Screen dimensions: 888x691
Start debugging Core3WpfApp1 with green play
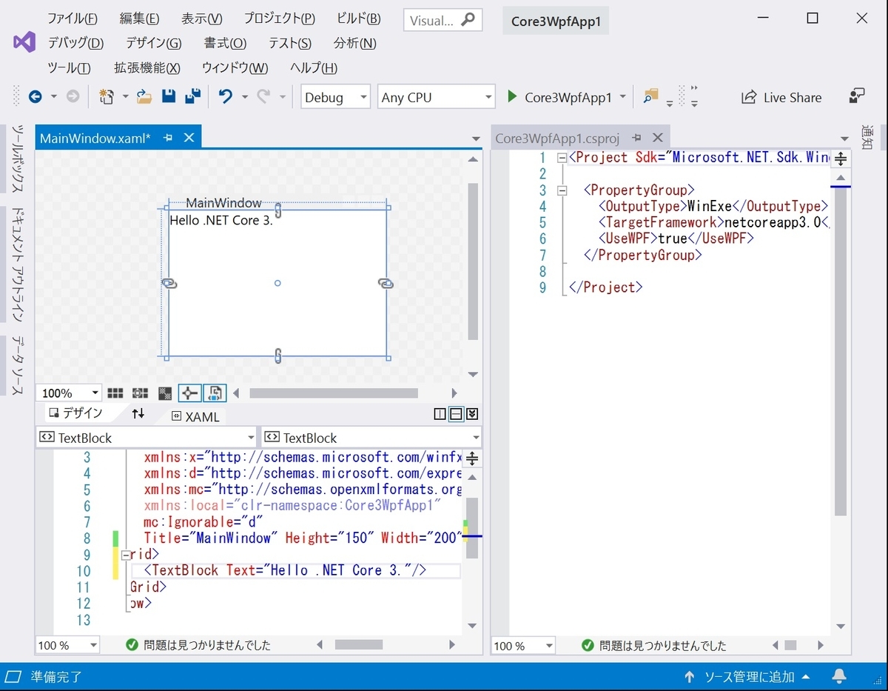[x=512, y=97]
